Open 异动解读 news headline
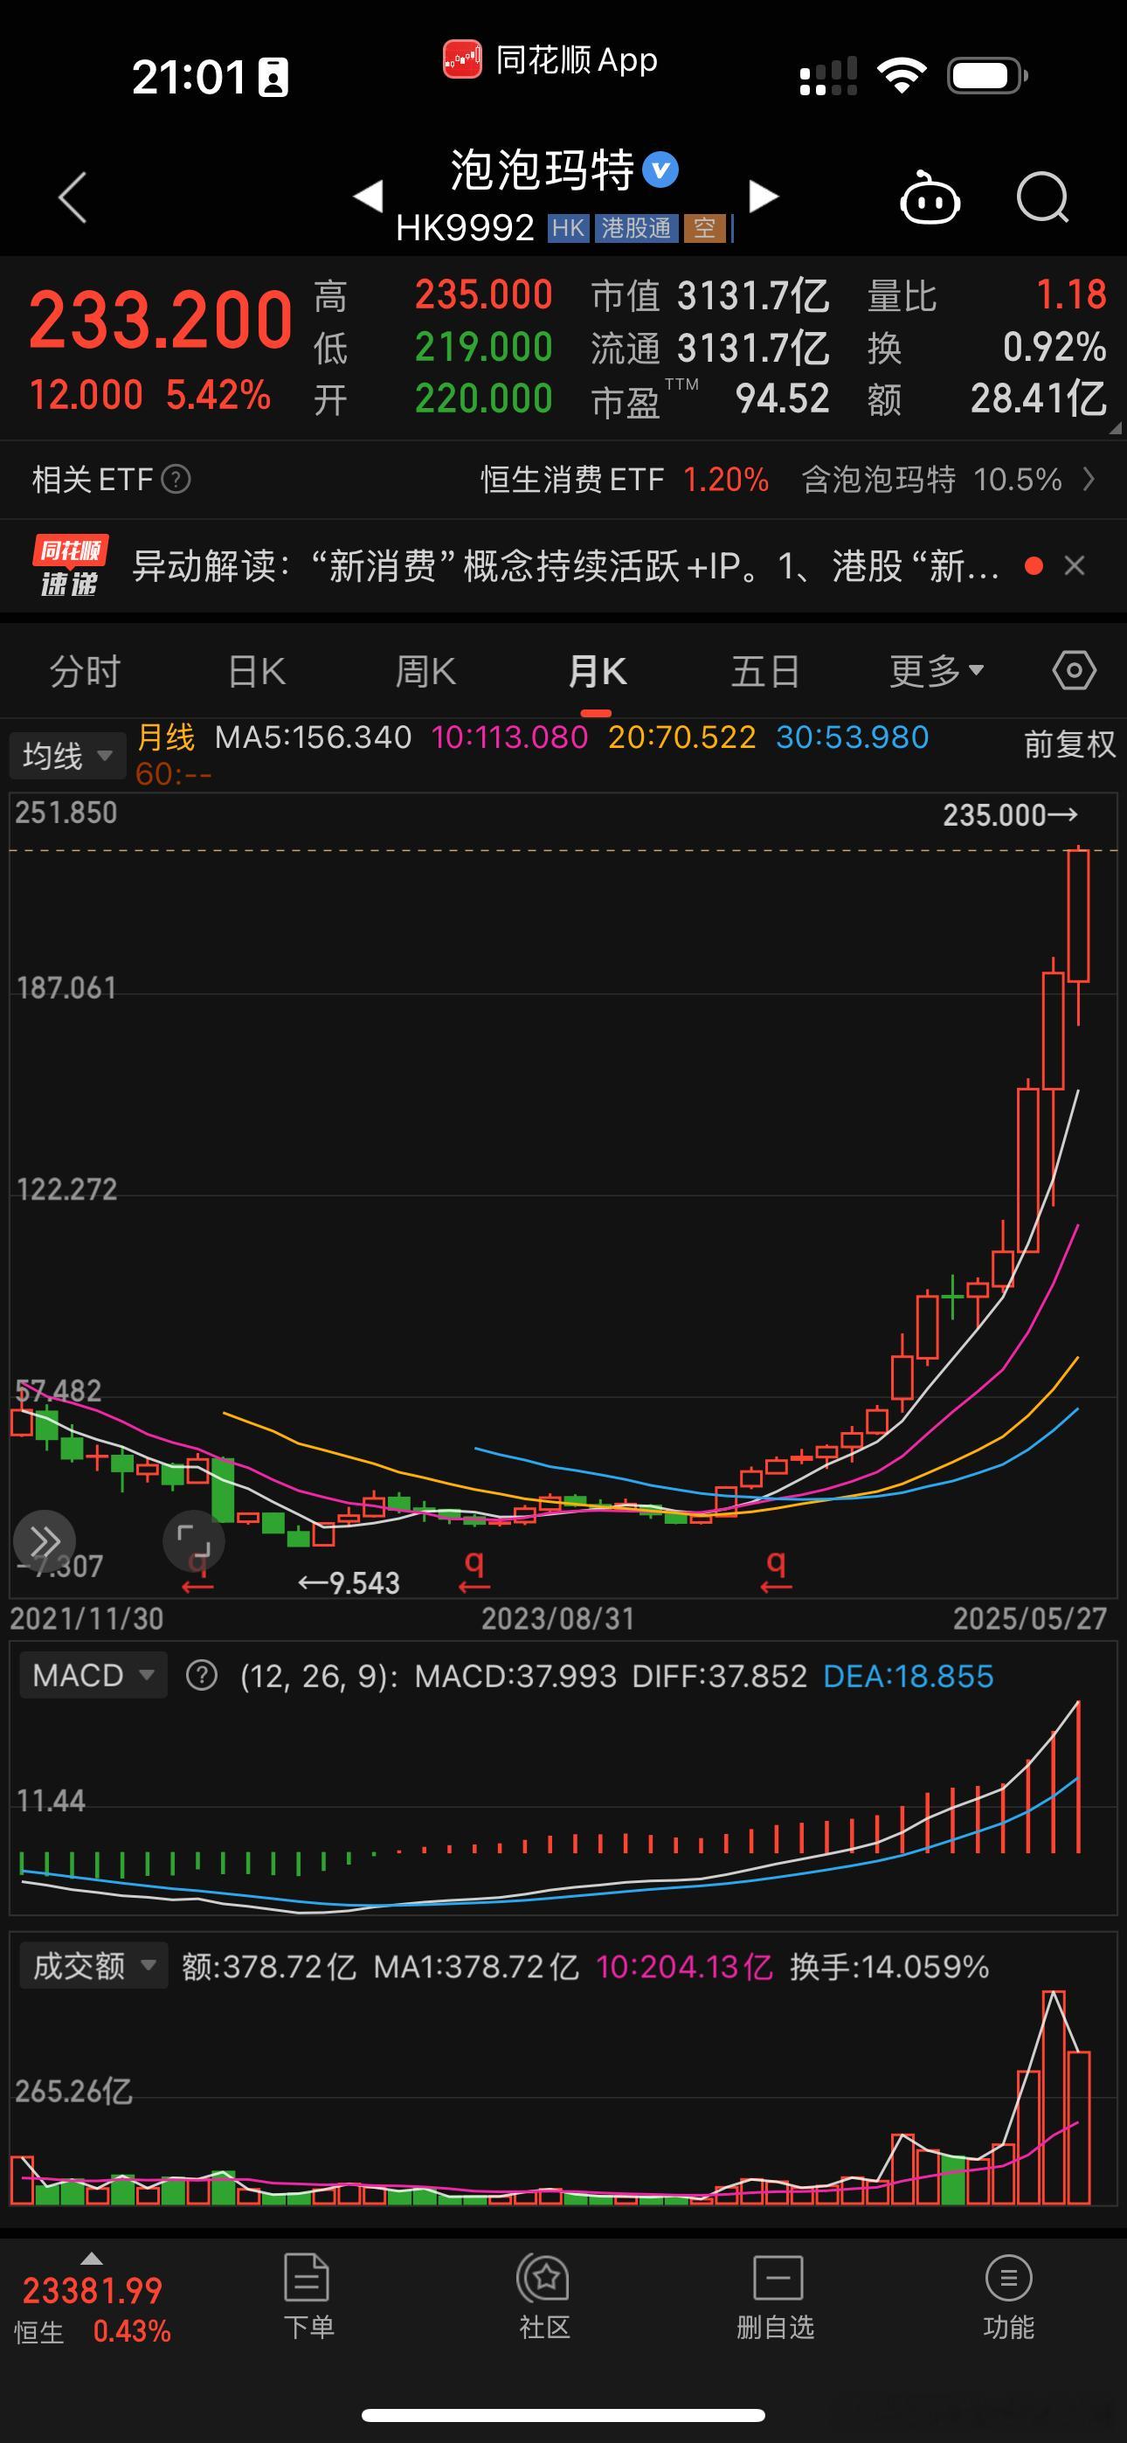The width and height of the screenshot is (1127, 2443). (565, 566)
